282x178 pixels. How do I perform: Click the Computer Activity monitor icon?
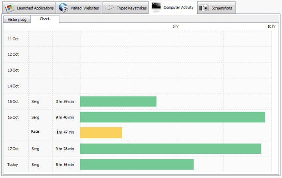tap(156, 7)
